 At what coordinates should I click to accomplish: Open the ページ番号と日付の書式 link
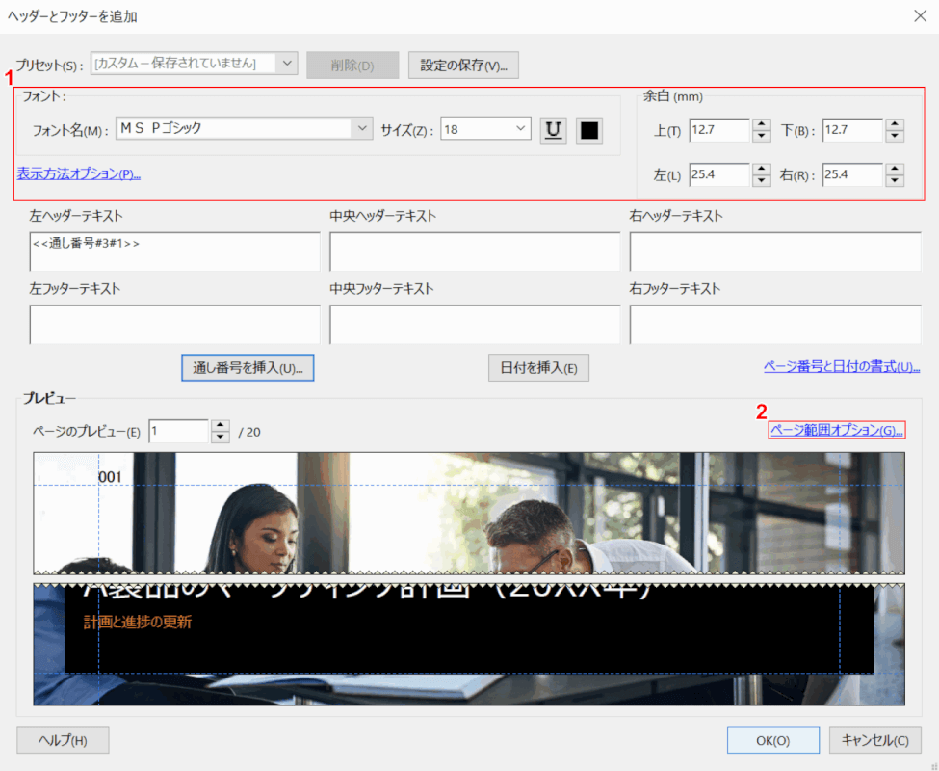(x=841, y=367)
